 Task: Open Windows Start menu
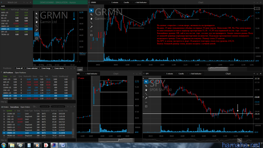[4, 145]
